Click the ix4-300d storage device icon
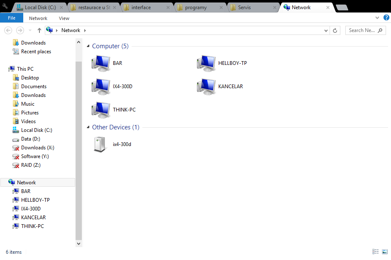The image size is (391, 260). tap(99, 144)
